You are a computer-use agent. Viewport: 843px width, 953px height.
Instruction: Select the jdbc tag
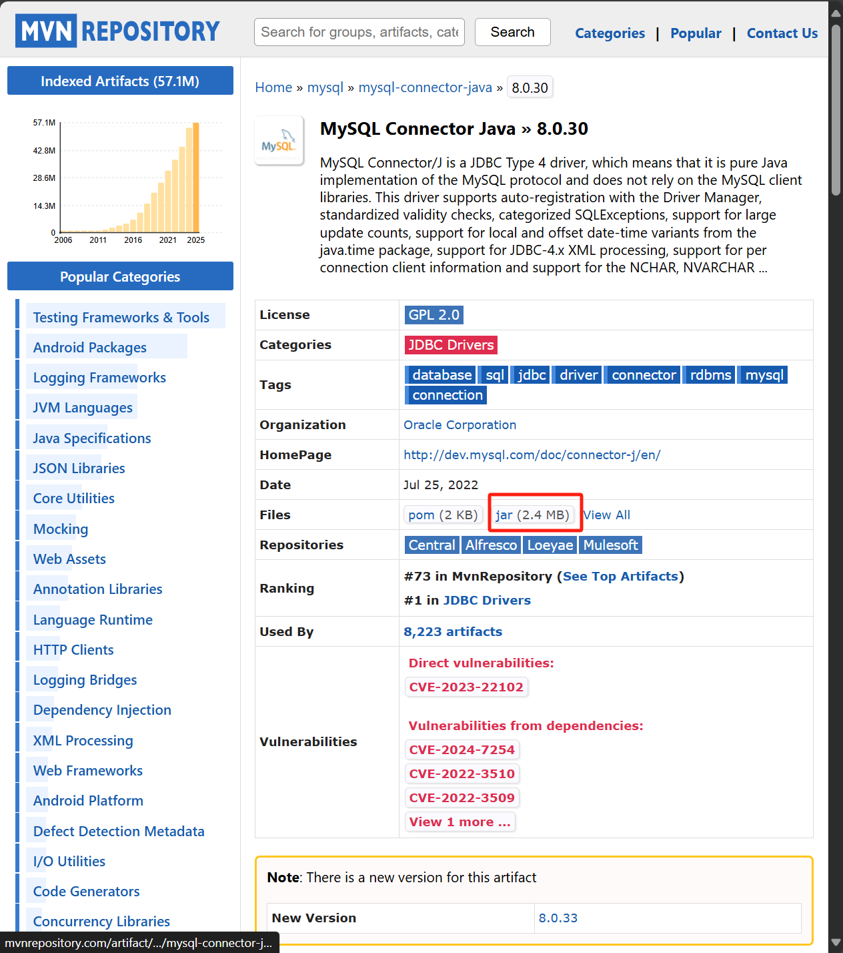pyautogui.click(x=530, y=375)
